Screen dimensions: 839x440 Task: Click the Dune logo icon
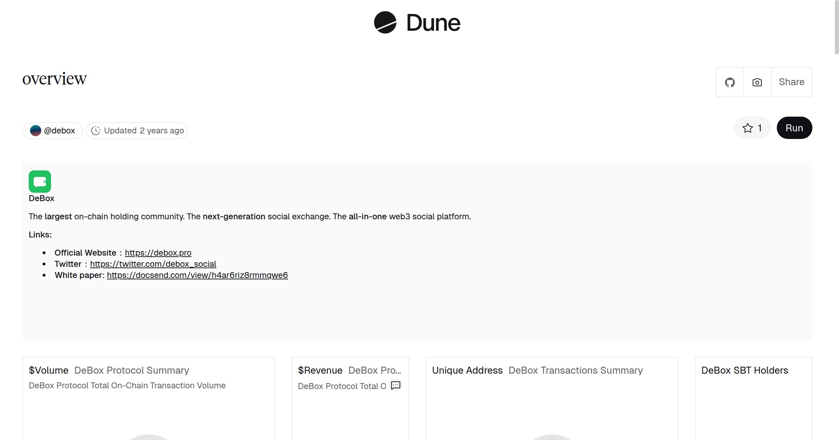pyautogui.click(x=385, y=22)
